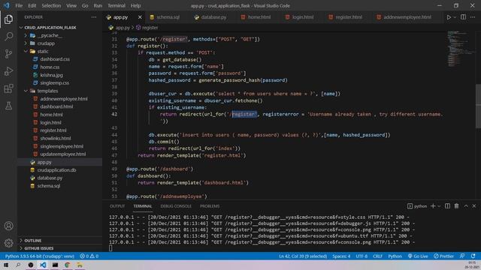Open the new terminal launch profile dropdown

click(439, 206)
